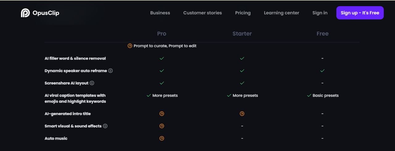Click Pro checkmark for AI filler word removal
Viewport: 395px width, 151px height.
pos(162,58)
